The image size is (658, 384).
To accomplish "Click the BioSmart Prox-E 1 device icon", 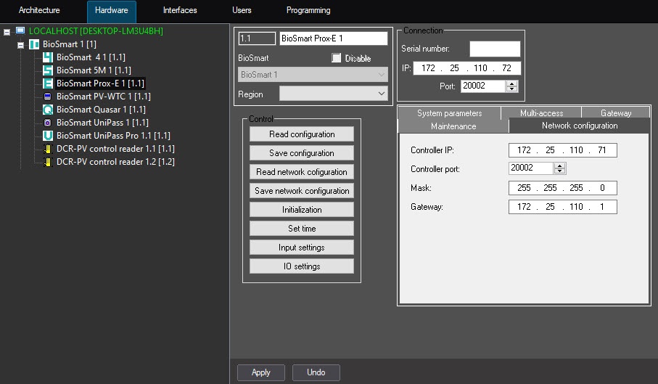I will [x=48, y=83].
